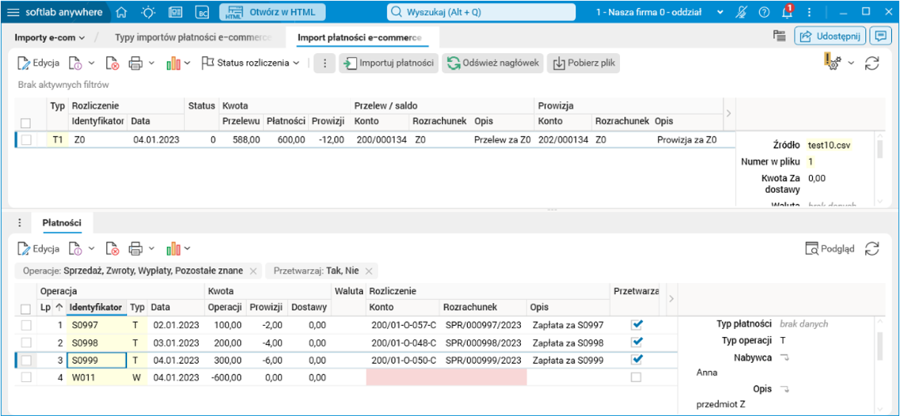Open the view settings gear icon
Image resolution: width=900 pixels, height=416 pixels.
832,64
